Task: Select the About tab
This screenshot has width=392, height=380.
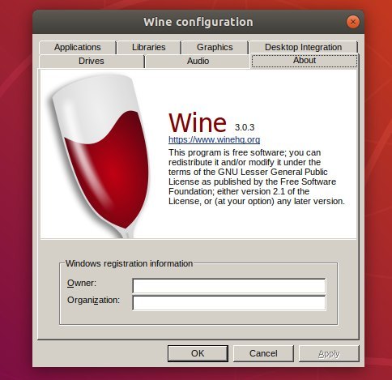Action: tap(305, 61)
